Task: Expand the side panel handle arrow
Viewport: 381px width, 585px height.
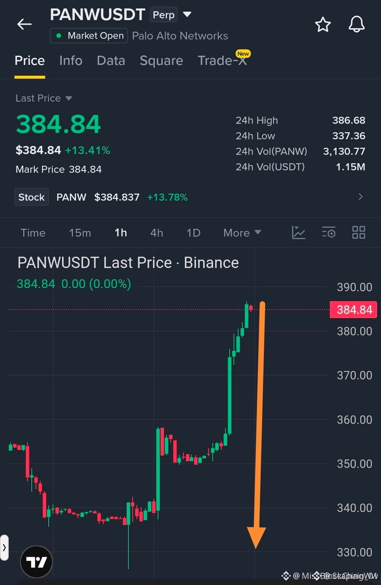Action: coord(4,548)
